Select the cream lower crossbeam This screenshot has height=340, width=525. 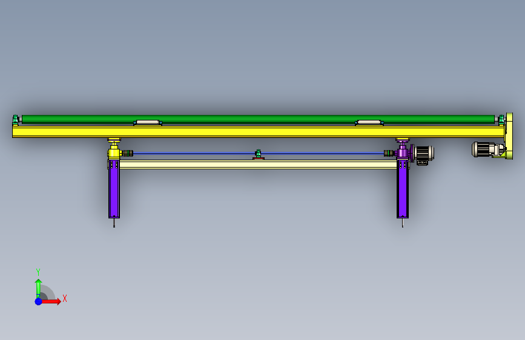tap(258, 165)
